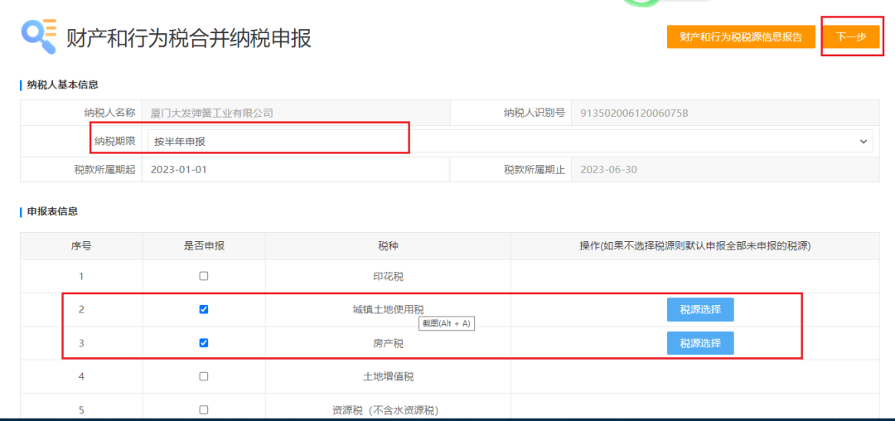Check the 资源税 (不含水资源税) checkbox
Viewport: 895px width, 421px height.
204,409
